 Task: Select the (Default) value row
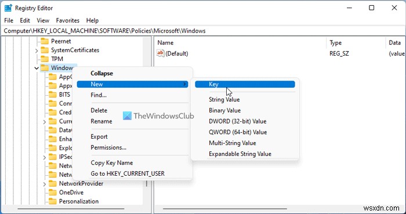pyautogui.click(x=280, y=53)
